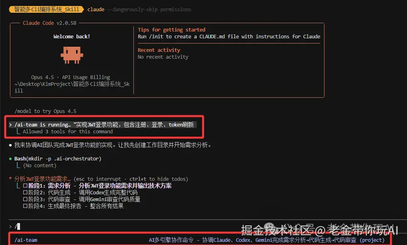
Task: Check the 阶段3: 代码审查 todo box
Action: (x=25, y=199)
